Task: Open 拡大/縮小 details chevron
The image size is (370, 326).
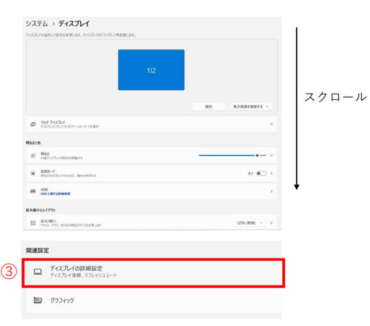Action: [x=271, y=223]
